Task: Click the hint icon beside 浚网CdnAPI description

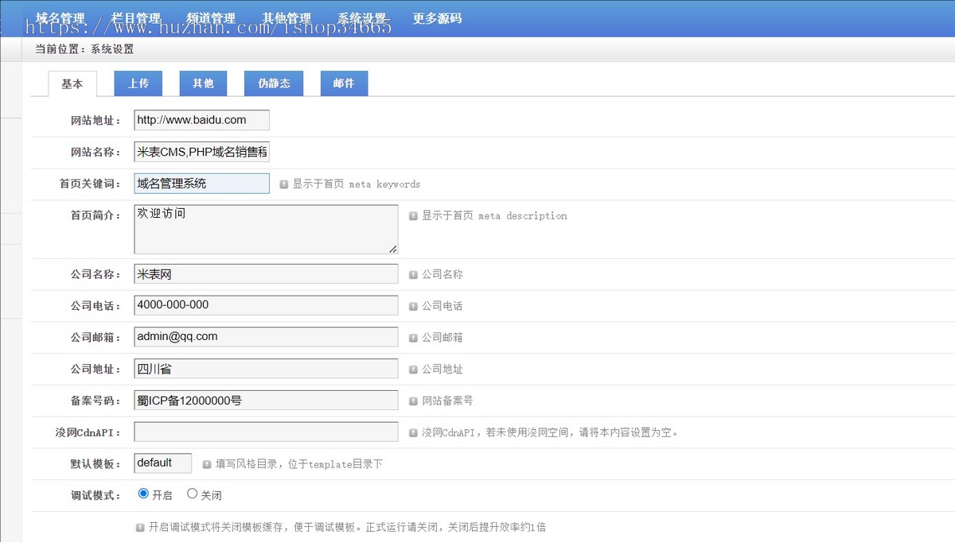Action: tap(413, 433)
